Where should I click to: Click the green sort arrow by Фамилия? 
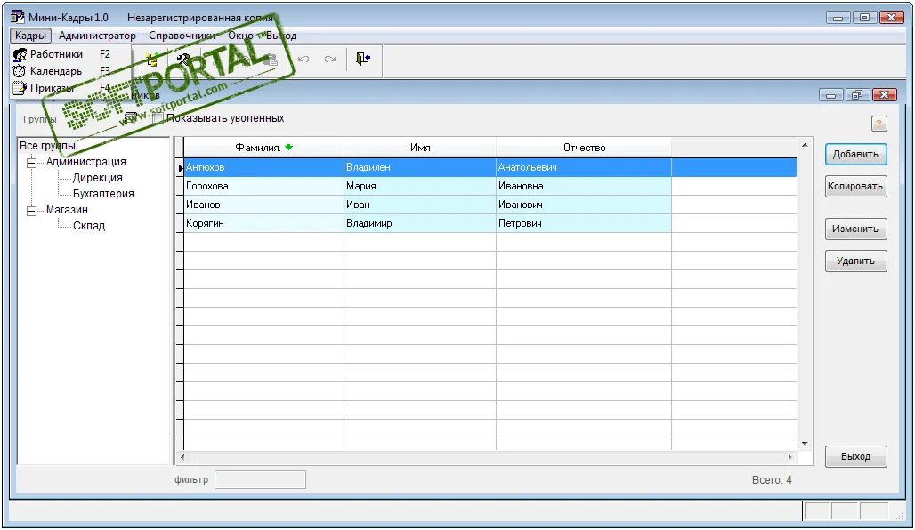click(289, 148)
